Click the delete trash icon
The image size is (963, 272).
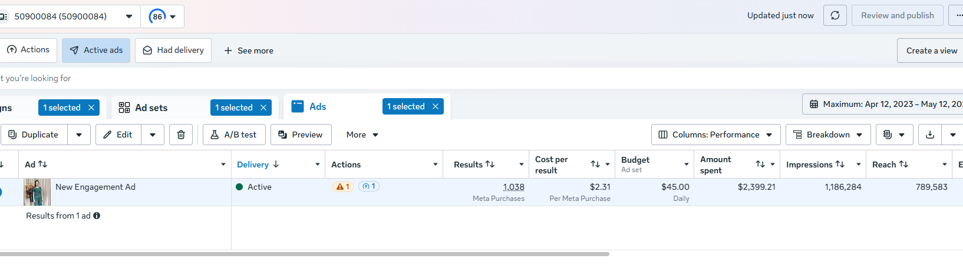[181, 135]
